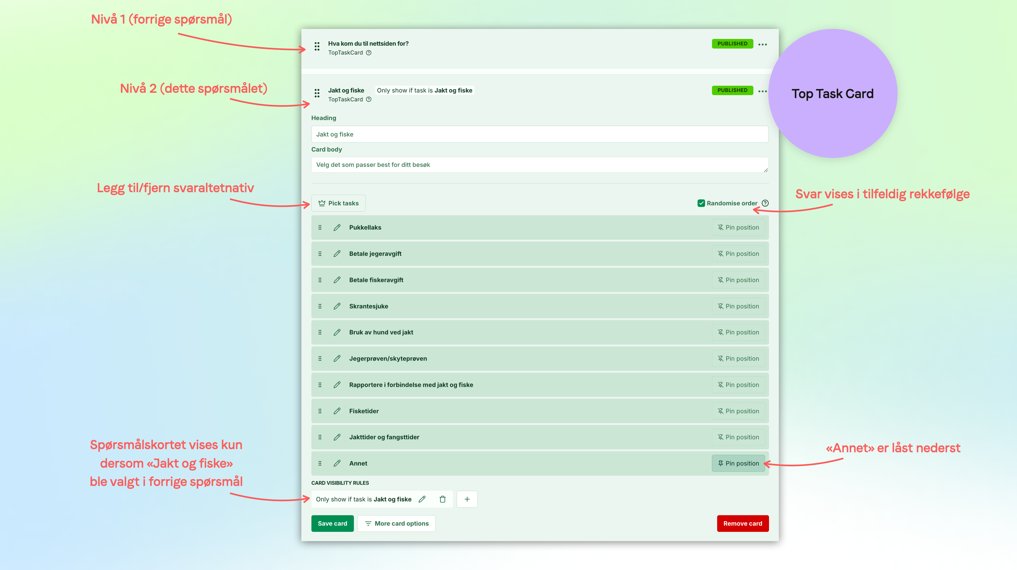
Task: Pin position of Jegerprøven/skyteprøven task
Action: pos(738,358)
